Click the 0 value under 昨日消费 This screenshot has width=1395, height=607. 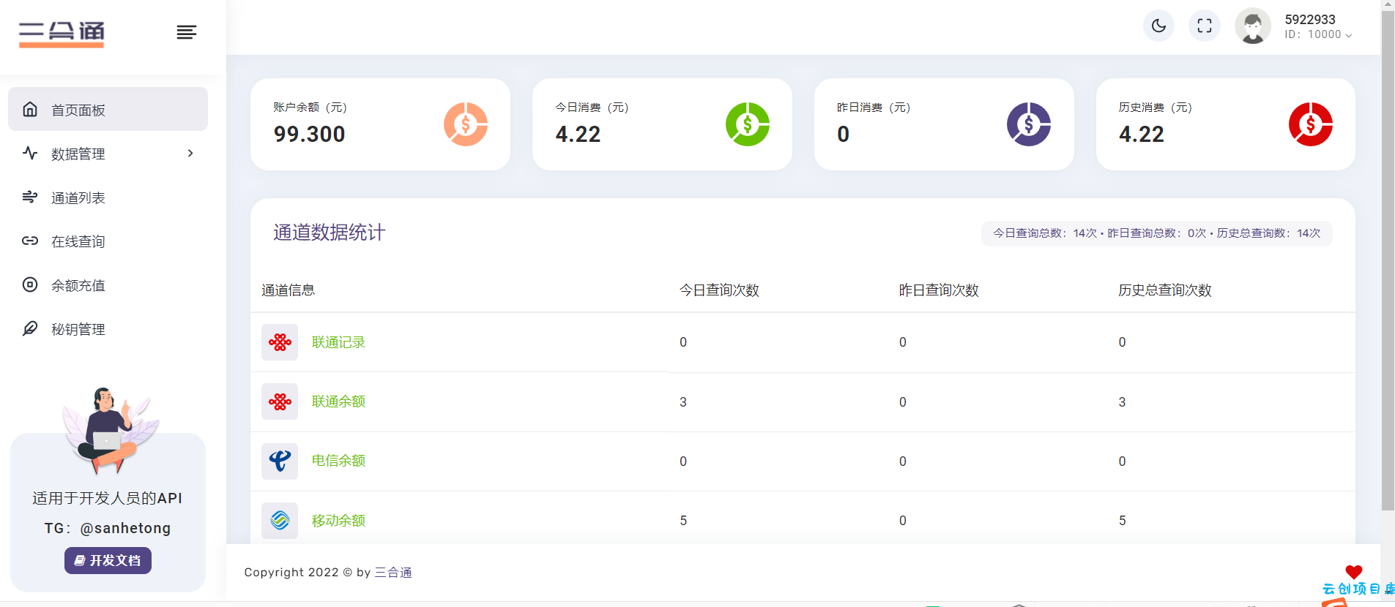click(844, 134)
